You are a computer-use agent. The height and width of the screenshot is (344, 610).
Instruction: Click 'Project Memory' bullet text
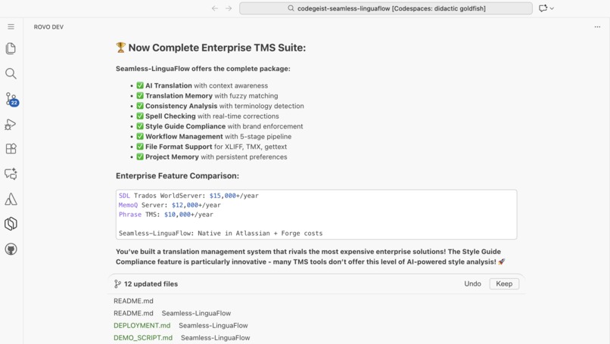point(172,157)
